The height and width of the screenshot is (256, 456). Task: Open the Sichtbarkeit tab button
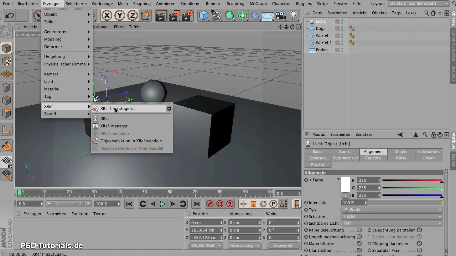(429, 152)
